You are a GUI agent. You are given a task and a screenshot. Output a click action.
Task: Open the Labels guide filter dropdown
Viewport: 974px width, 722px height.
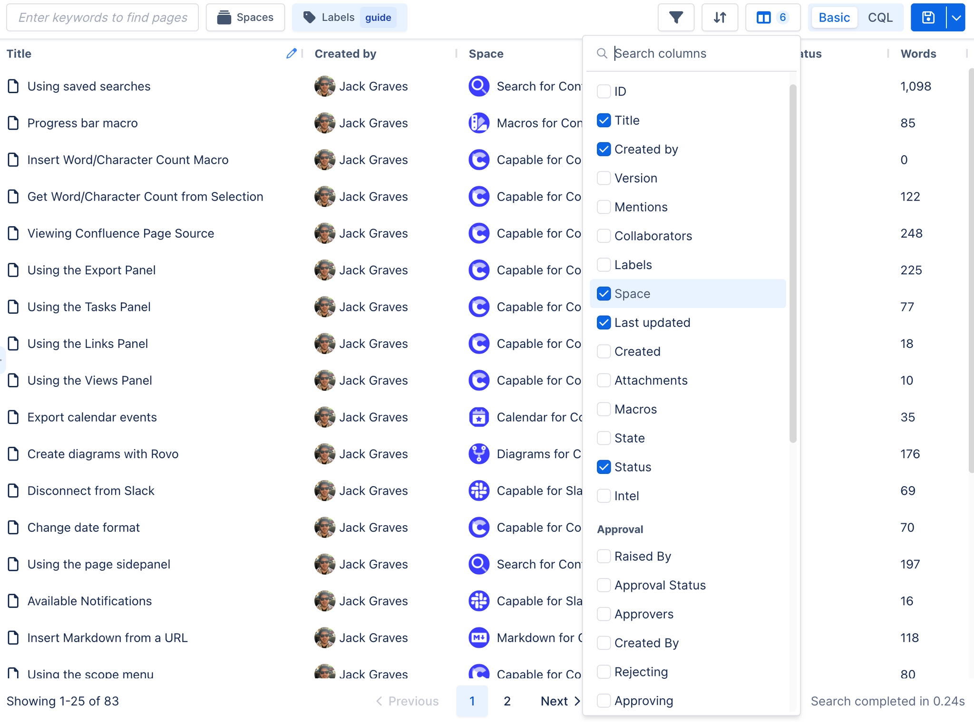tap(350, 18)
